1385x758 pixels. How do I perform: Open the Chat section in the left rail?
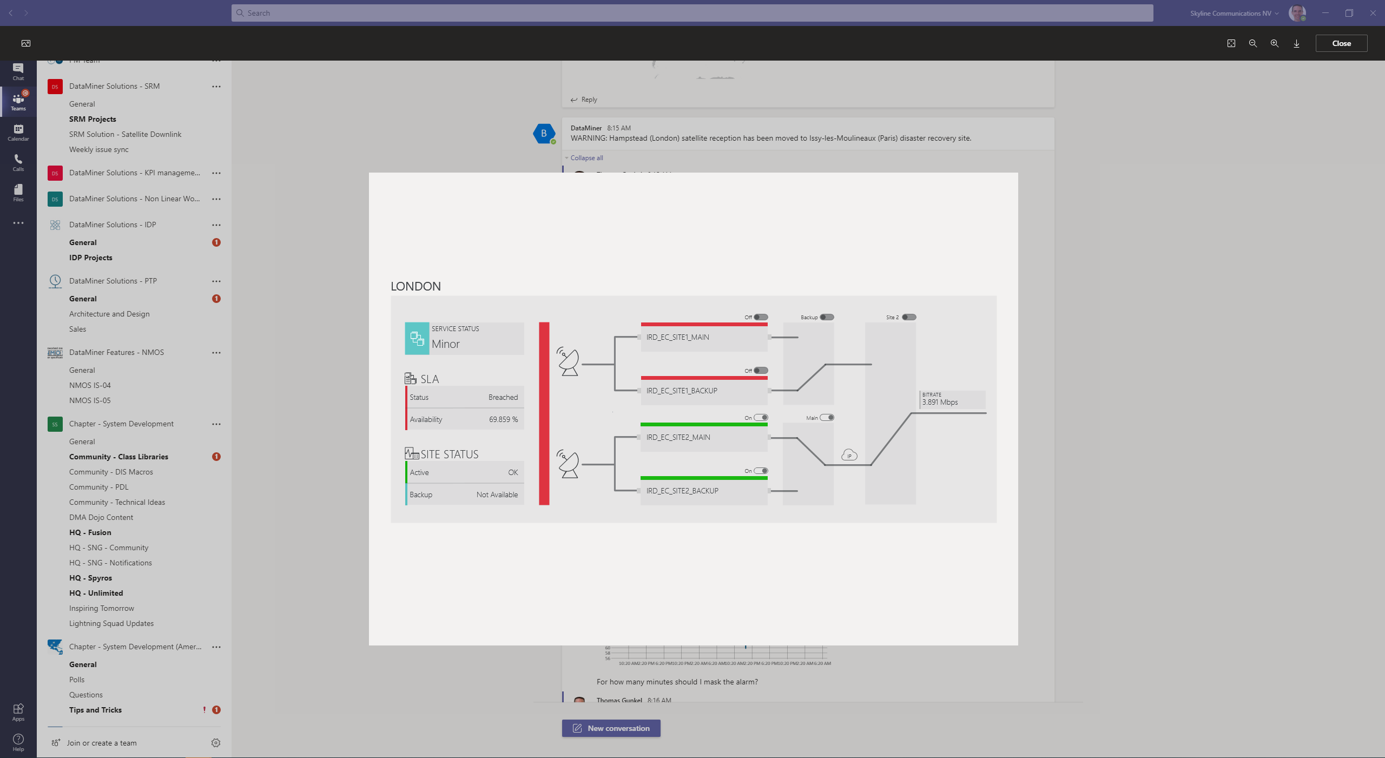[18, 71]
